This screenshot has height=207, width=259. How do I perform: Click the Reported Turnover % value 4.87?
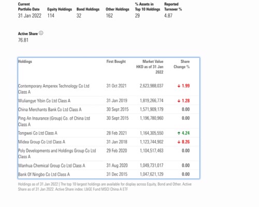tap(168, 16)
